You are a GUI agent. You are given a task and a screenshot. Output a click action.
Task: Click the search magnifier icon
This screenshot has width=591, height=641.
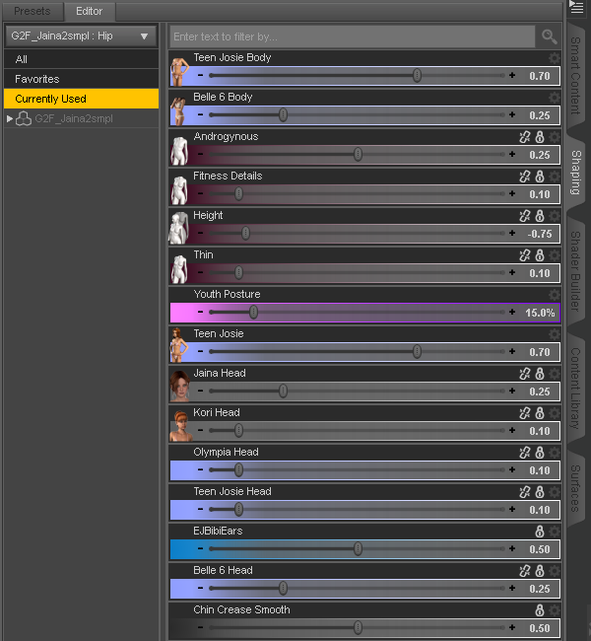(x=549, y=36)
